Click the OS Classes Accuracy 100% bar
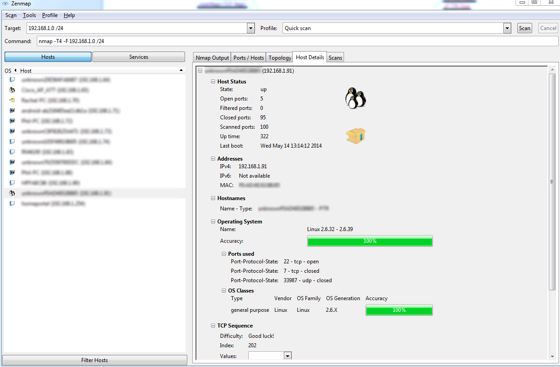 (x=399, y=310)
